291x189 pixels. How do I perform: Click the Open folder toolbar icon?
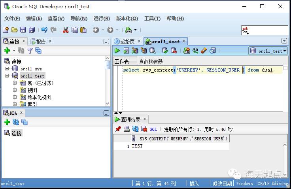tap(14, 30)
